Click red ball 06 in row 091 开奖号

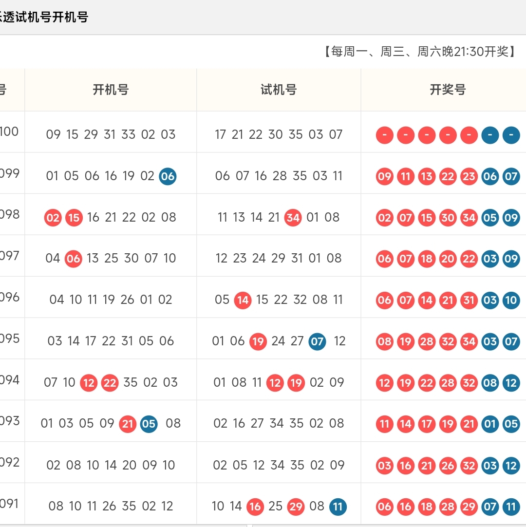tap(384, 507)
